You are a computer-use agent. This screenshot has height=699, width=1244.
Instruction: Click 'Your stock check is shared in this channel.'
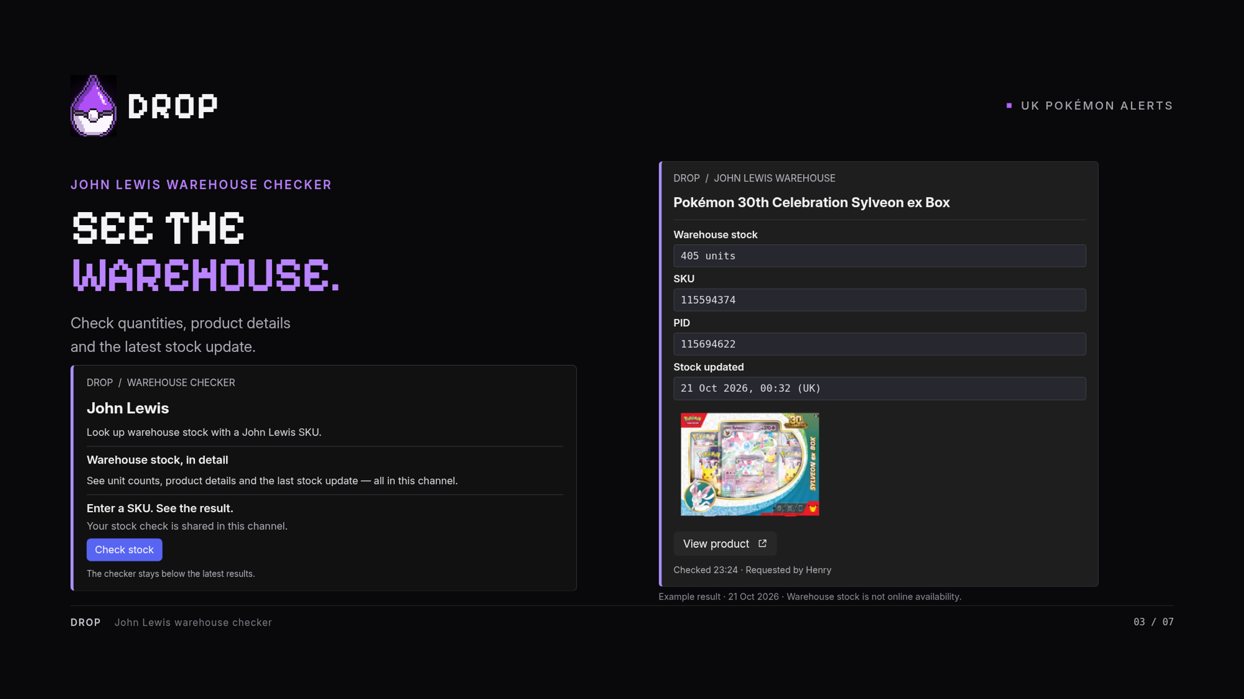(187, 526)
